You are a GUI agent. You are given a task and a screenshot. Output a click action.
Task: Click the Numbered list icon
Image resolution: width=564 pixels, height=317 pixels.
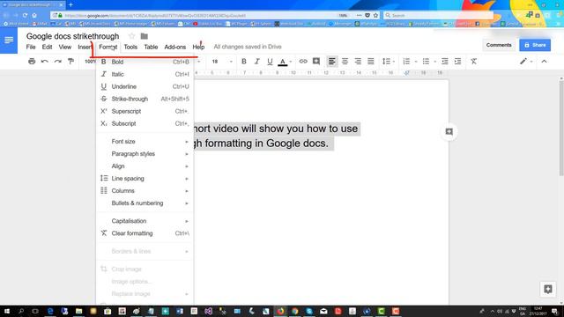click(x=406, y=62)
